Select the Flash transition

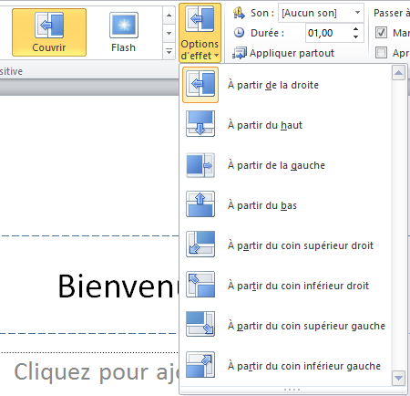(x=124, y=33)
